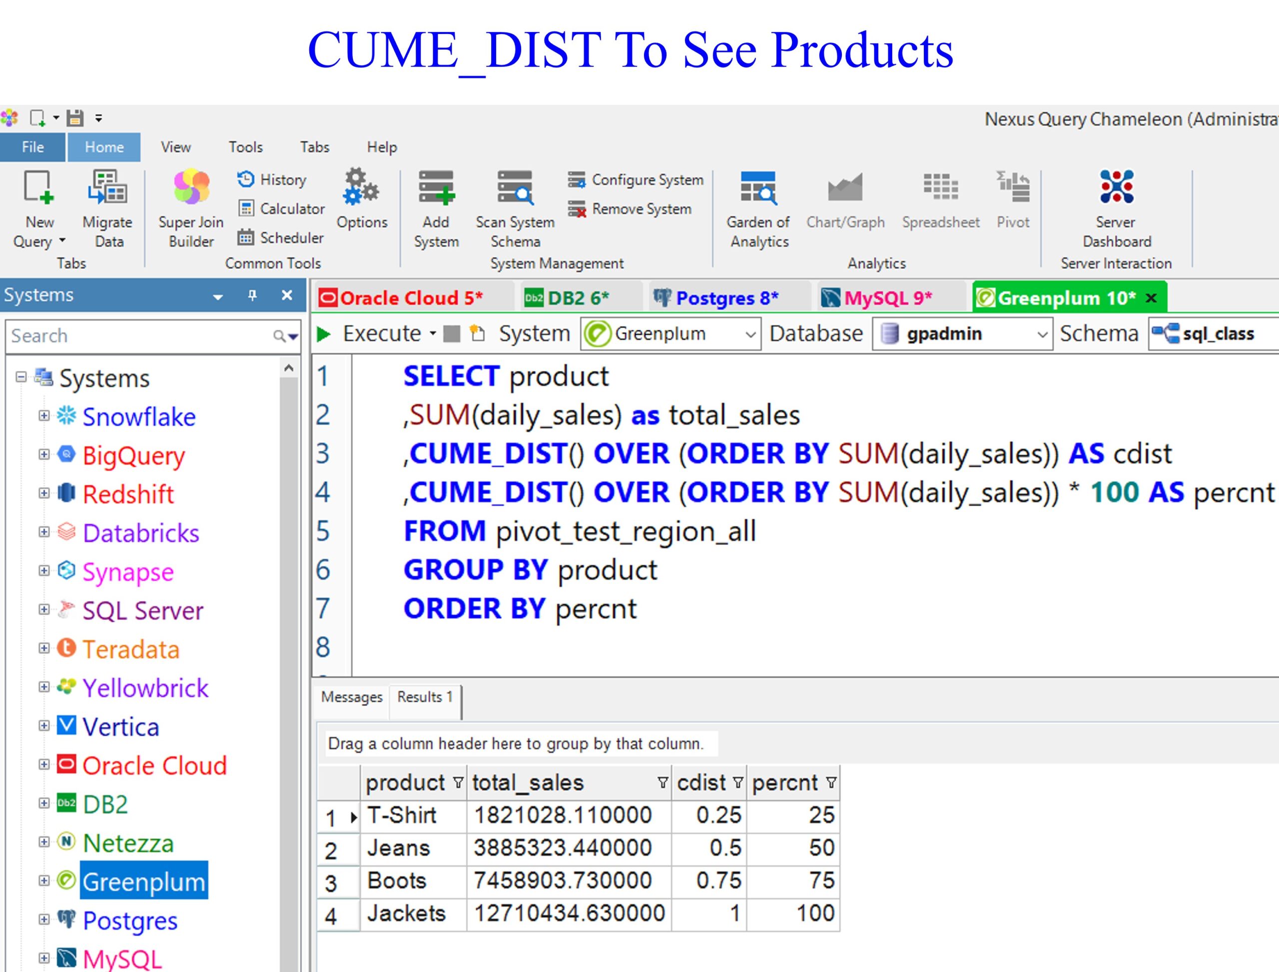Image resolution: width=1279 pixels, height=972 pixels.
Task: Expand the Snowflake tree node
Action: click(44, 416)
